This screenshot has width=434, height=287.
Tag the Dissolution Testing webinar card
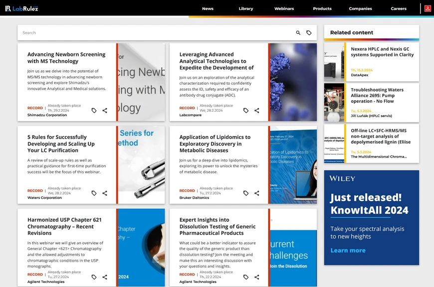click(246, 277)
